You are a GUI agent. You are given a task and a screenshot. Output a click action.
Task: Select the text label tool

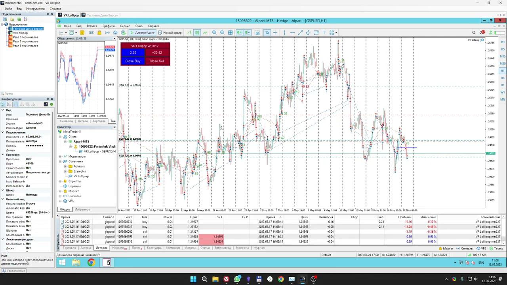tap(324, 32)
